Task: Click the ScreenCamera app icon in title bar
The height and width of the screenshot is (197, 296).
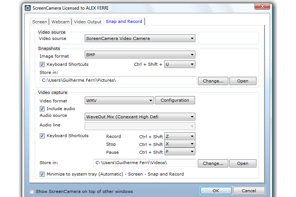Action: (x=28, y=8)
